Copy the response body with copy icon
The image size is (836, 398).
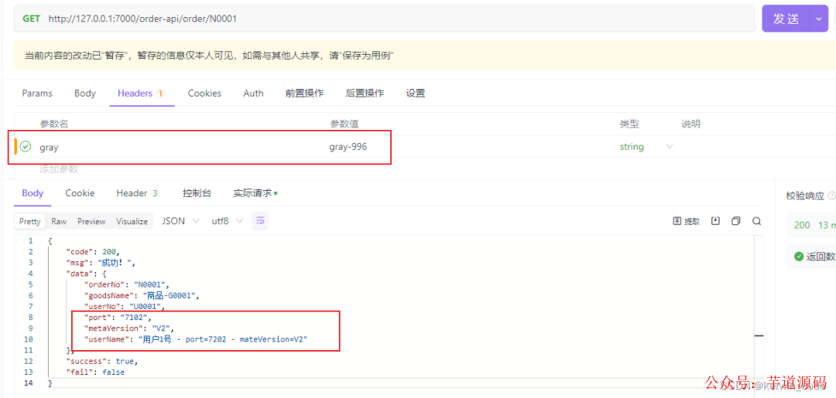(736, 221)
